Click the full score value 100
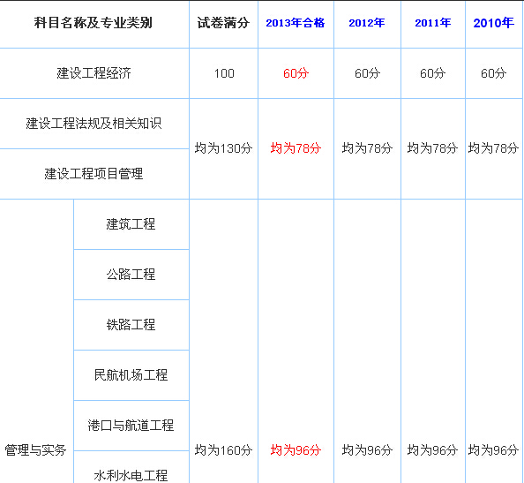The image size is (524, 483). pyautogui.click(x=224, y=73)
